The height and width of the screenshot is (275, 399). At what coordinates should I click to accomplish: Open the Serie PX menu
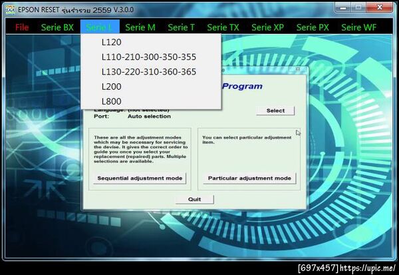point(313,27)
